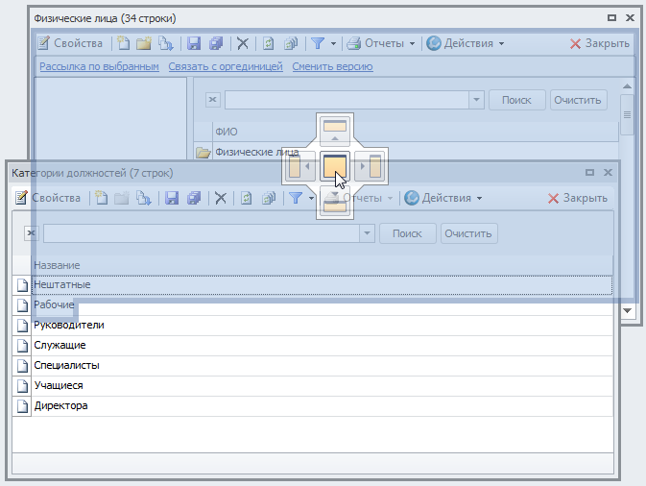Select the center docking target icon

pyautogui.click(x=335, y=166)
